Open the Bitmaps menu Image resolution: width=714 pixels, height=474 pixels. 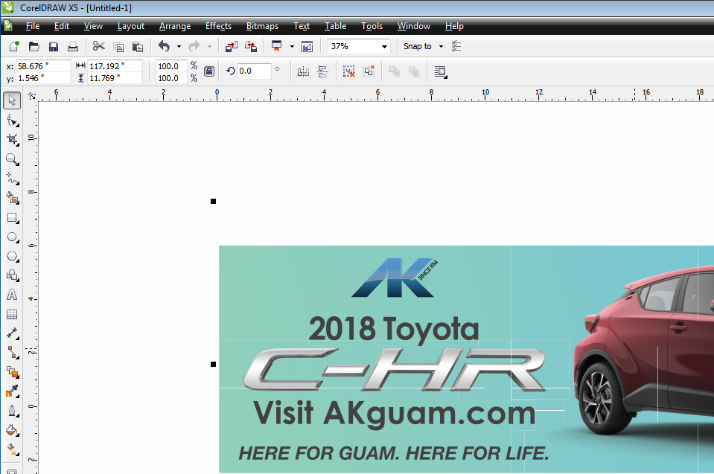click(x=262, y=26)
